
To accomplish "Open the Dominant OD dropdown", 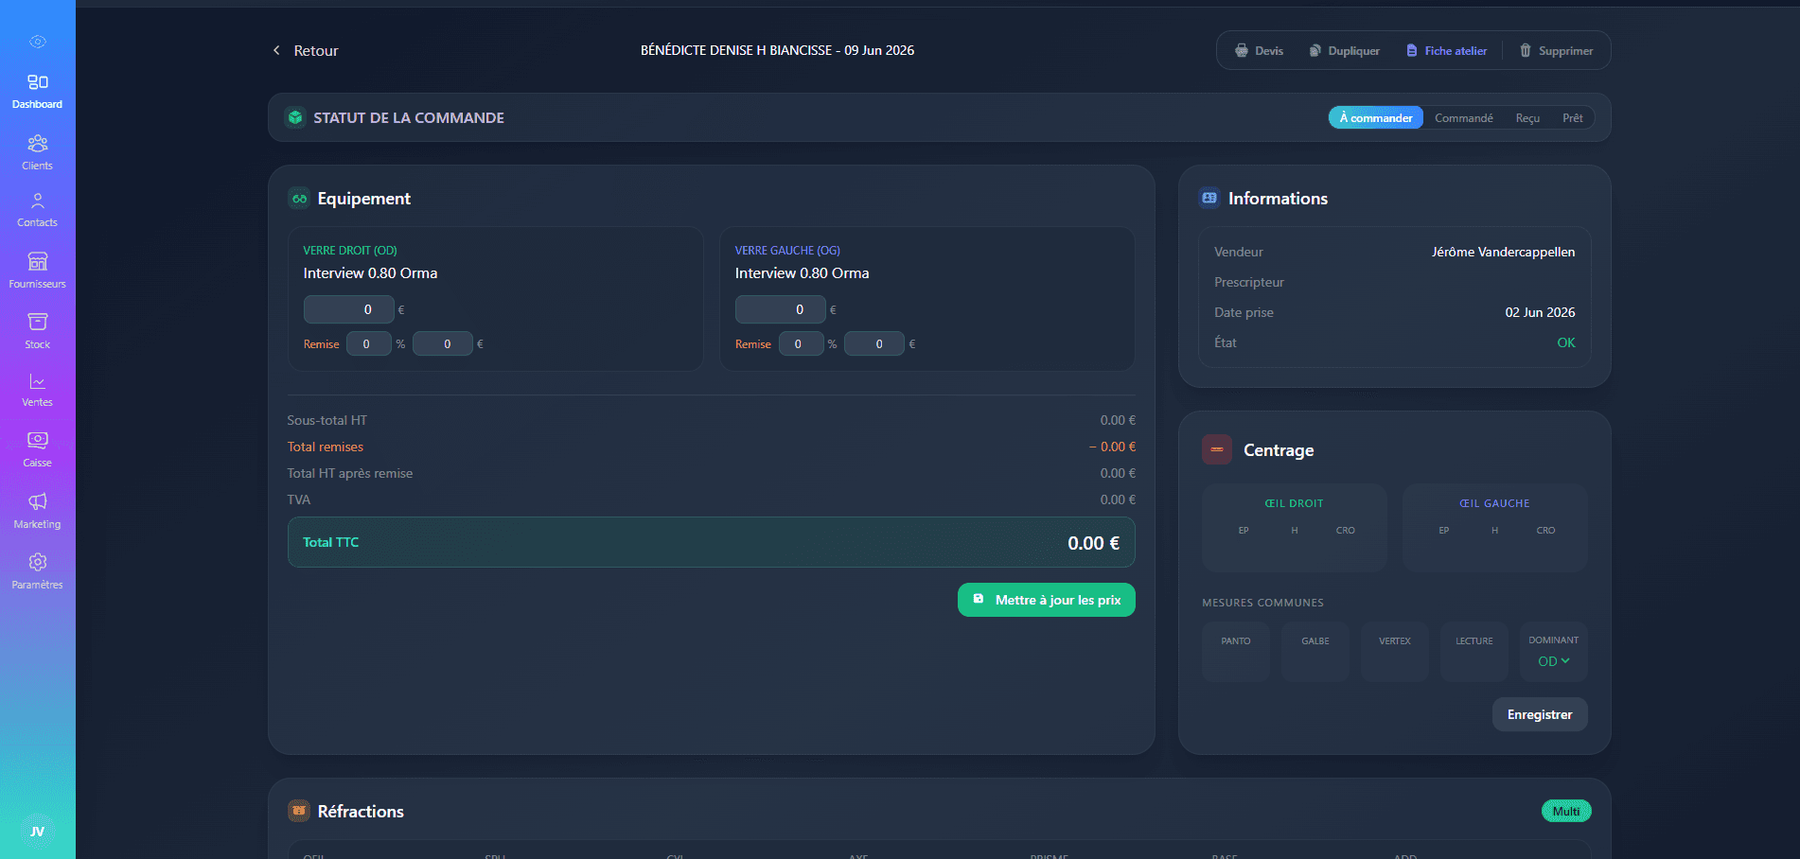I will (x=1553, y=661).
